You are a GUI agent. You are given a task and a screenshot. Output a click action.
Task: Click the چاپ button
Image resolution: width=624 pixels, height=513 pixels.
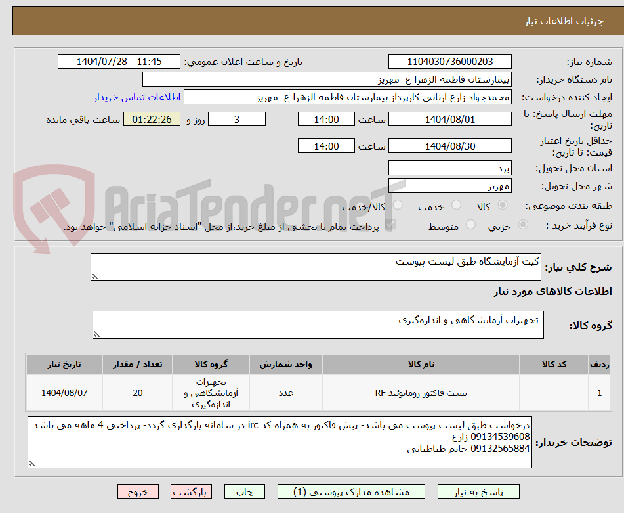(243, 491)
